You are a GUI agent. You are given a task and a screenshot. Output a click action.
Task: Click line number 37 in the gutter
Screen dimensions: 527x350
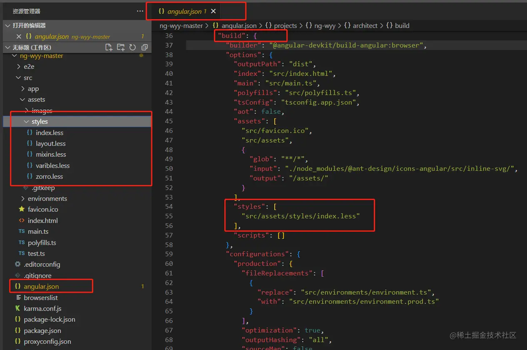[x=169, y=45]
